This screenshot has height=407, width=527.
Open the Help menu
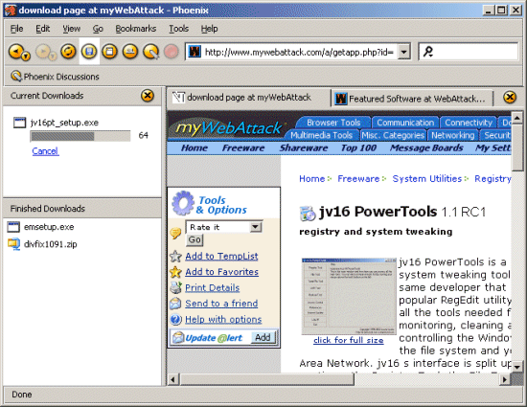click(x=210, y=29)
